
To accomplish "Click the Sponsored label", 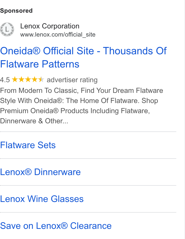I will pyautogui.click(x=16, y=11).
